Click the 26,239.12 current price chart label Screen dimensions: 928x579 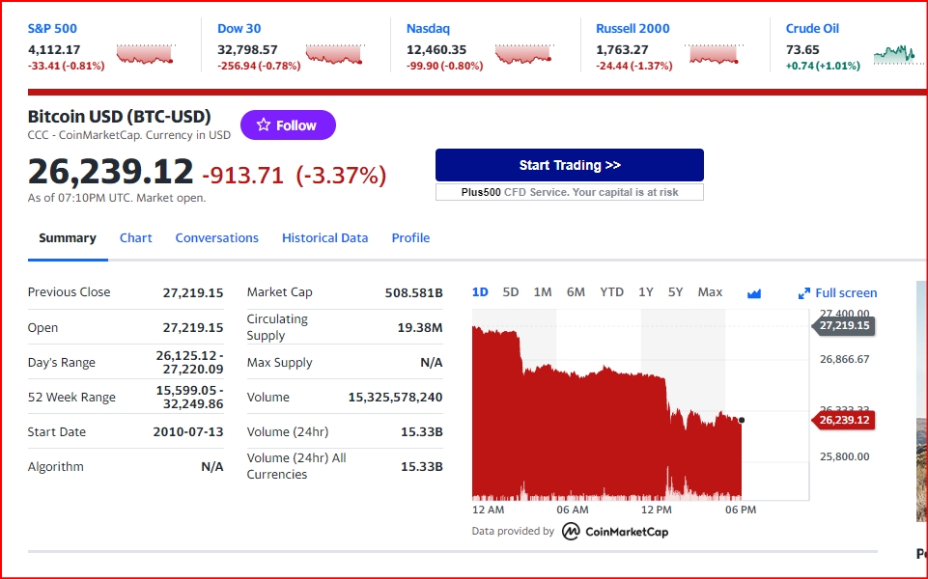(843, 420)
